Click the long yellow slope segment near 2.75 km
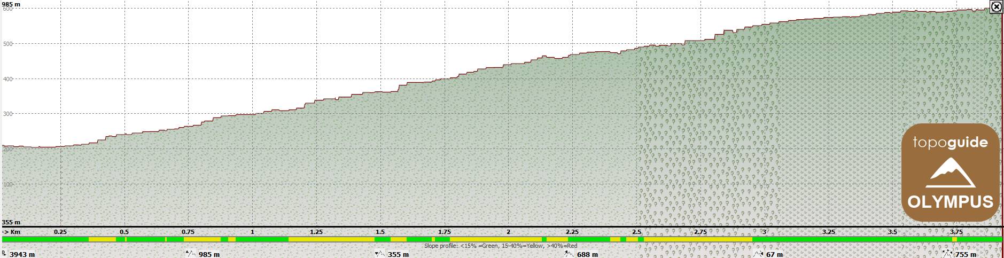This screenshot has width=1004, height=258. 697,239
